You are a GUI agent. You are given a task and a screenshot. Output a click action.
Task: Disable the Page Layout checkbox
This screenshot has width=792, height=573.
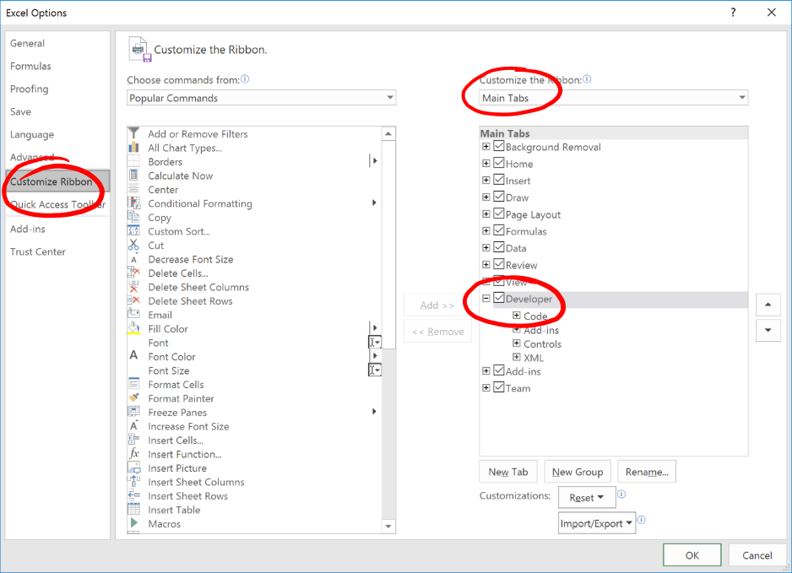[499, 214]
